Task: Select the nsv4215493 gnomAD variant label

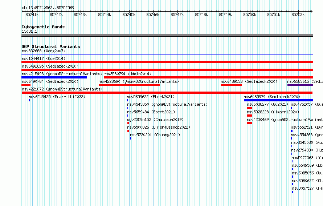Action: pyautogui.click(x=62, y=74)
